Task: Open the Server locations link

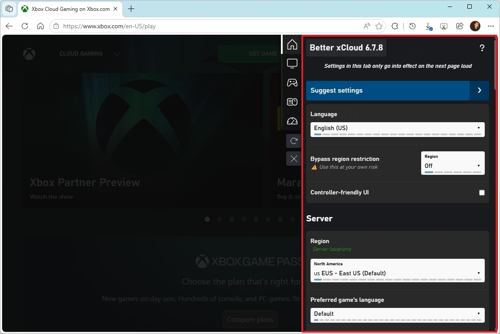Action: pos(331,249)
